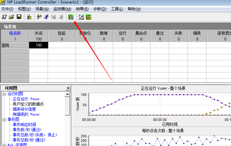
Task: Click the 每秒点击次数 graph title
Action: [x=163, y=131]
